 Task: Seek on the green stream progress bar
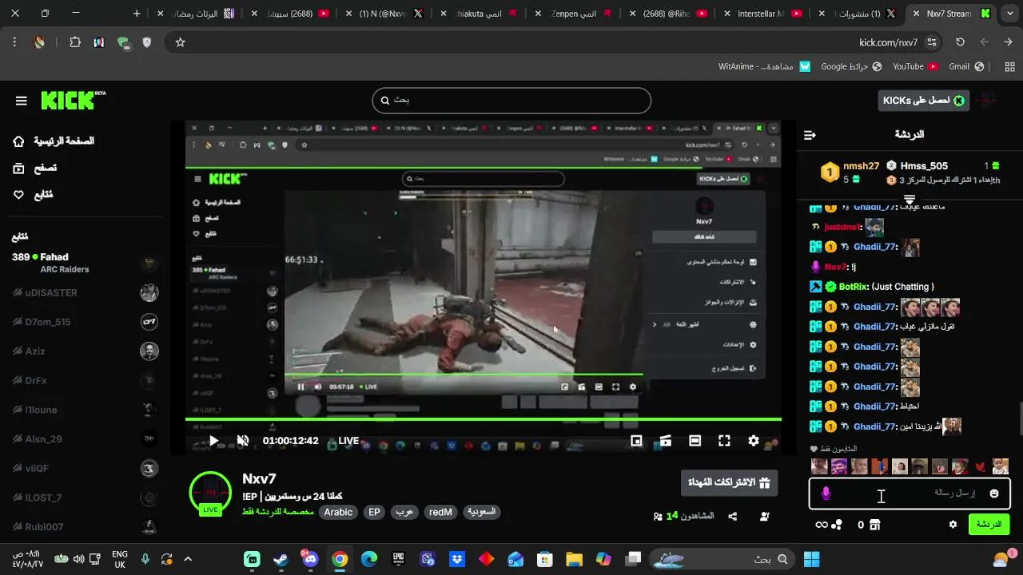tap(484, 419)
